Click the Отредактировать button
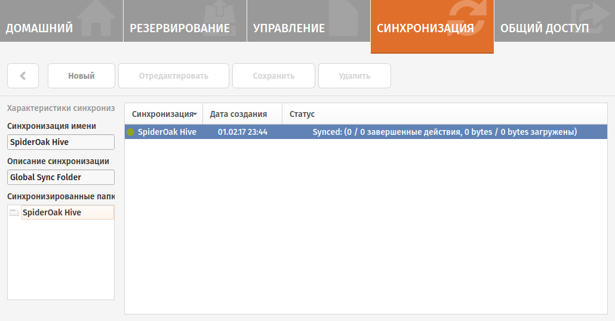The height and width of the screenshot is (321, 615). pyautogui.click(x=174, y=76)
